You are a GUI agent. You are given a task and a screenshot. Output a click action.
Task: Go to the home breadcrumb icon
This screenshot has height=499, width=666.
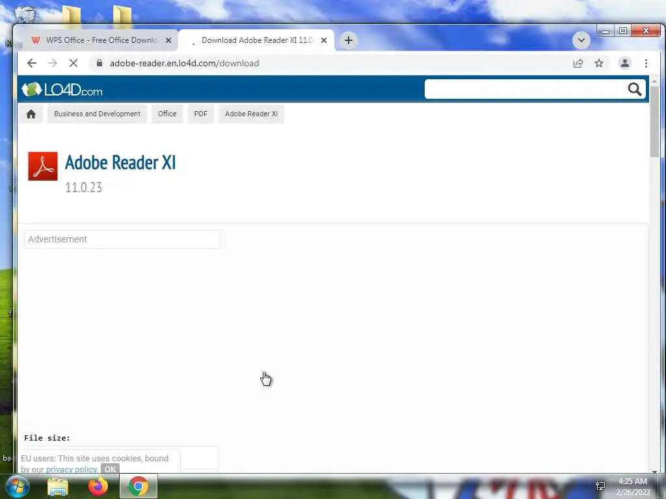(31, 114)
